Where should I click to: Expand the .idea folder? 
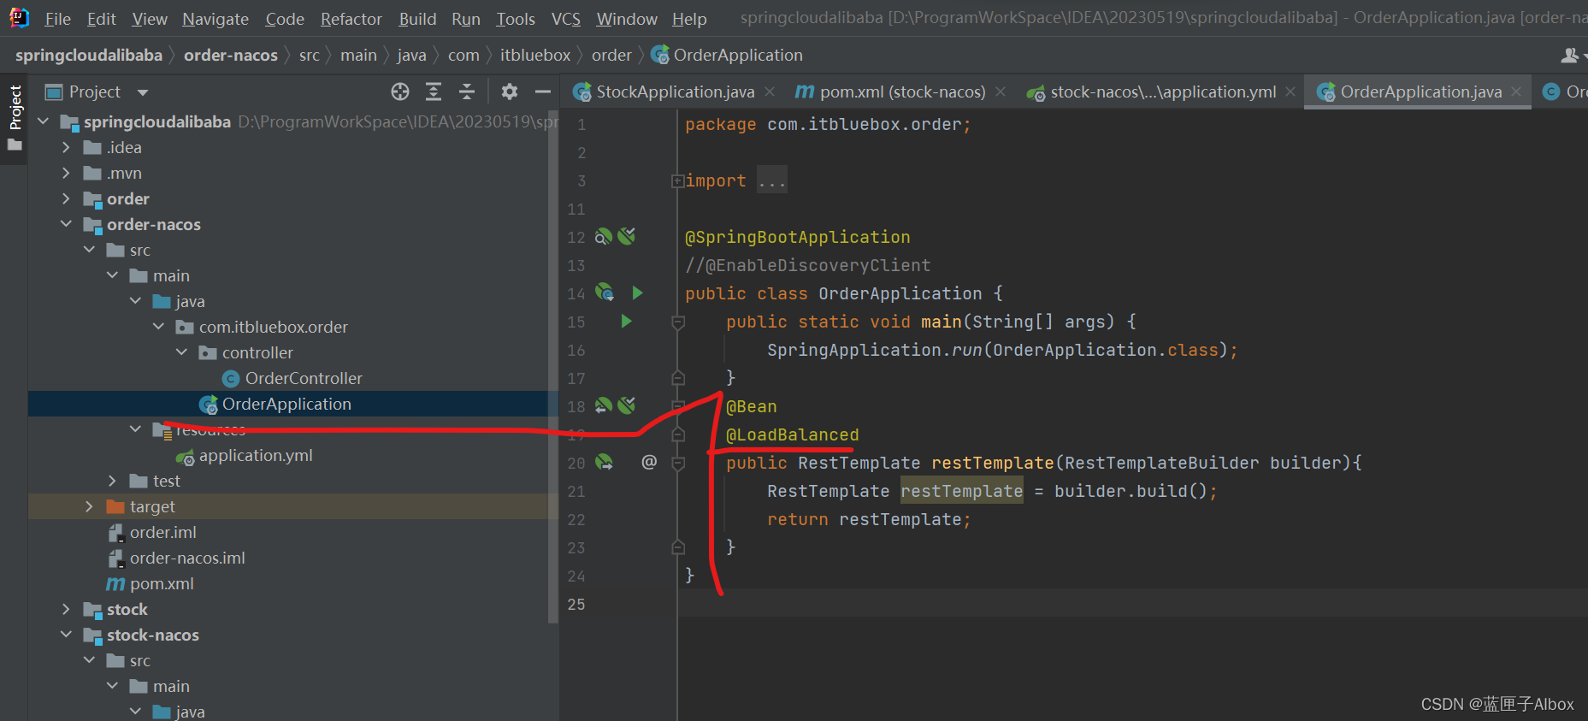point(67,147)
